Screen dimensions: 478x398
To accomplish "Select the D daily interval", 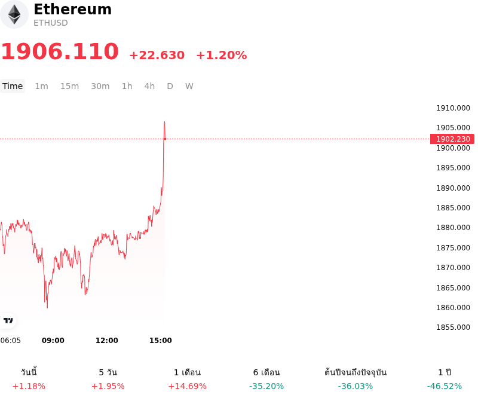I will tap(170, 86).
